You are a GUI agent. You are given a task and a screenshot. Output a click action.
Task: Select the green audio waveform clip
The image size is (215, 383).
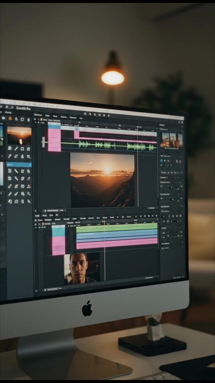coord(118,146)
